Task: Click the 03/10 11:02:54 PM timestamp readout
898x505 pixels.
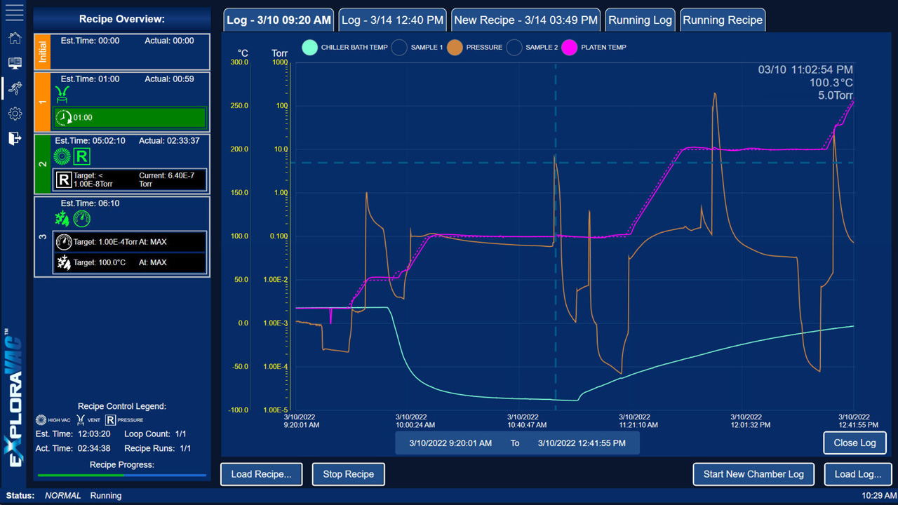Action: click(805, 69)
